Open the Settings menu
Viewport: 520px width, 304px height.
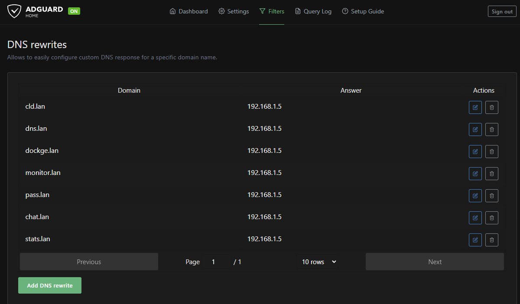tap(234, 12)
